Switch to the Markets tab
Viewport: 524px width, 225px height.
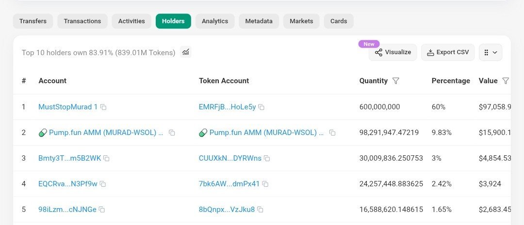pyautogui.click(x=301, y=21)
